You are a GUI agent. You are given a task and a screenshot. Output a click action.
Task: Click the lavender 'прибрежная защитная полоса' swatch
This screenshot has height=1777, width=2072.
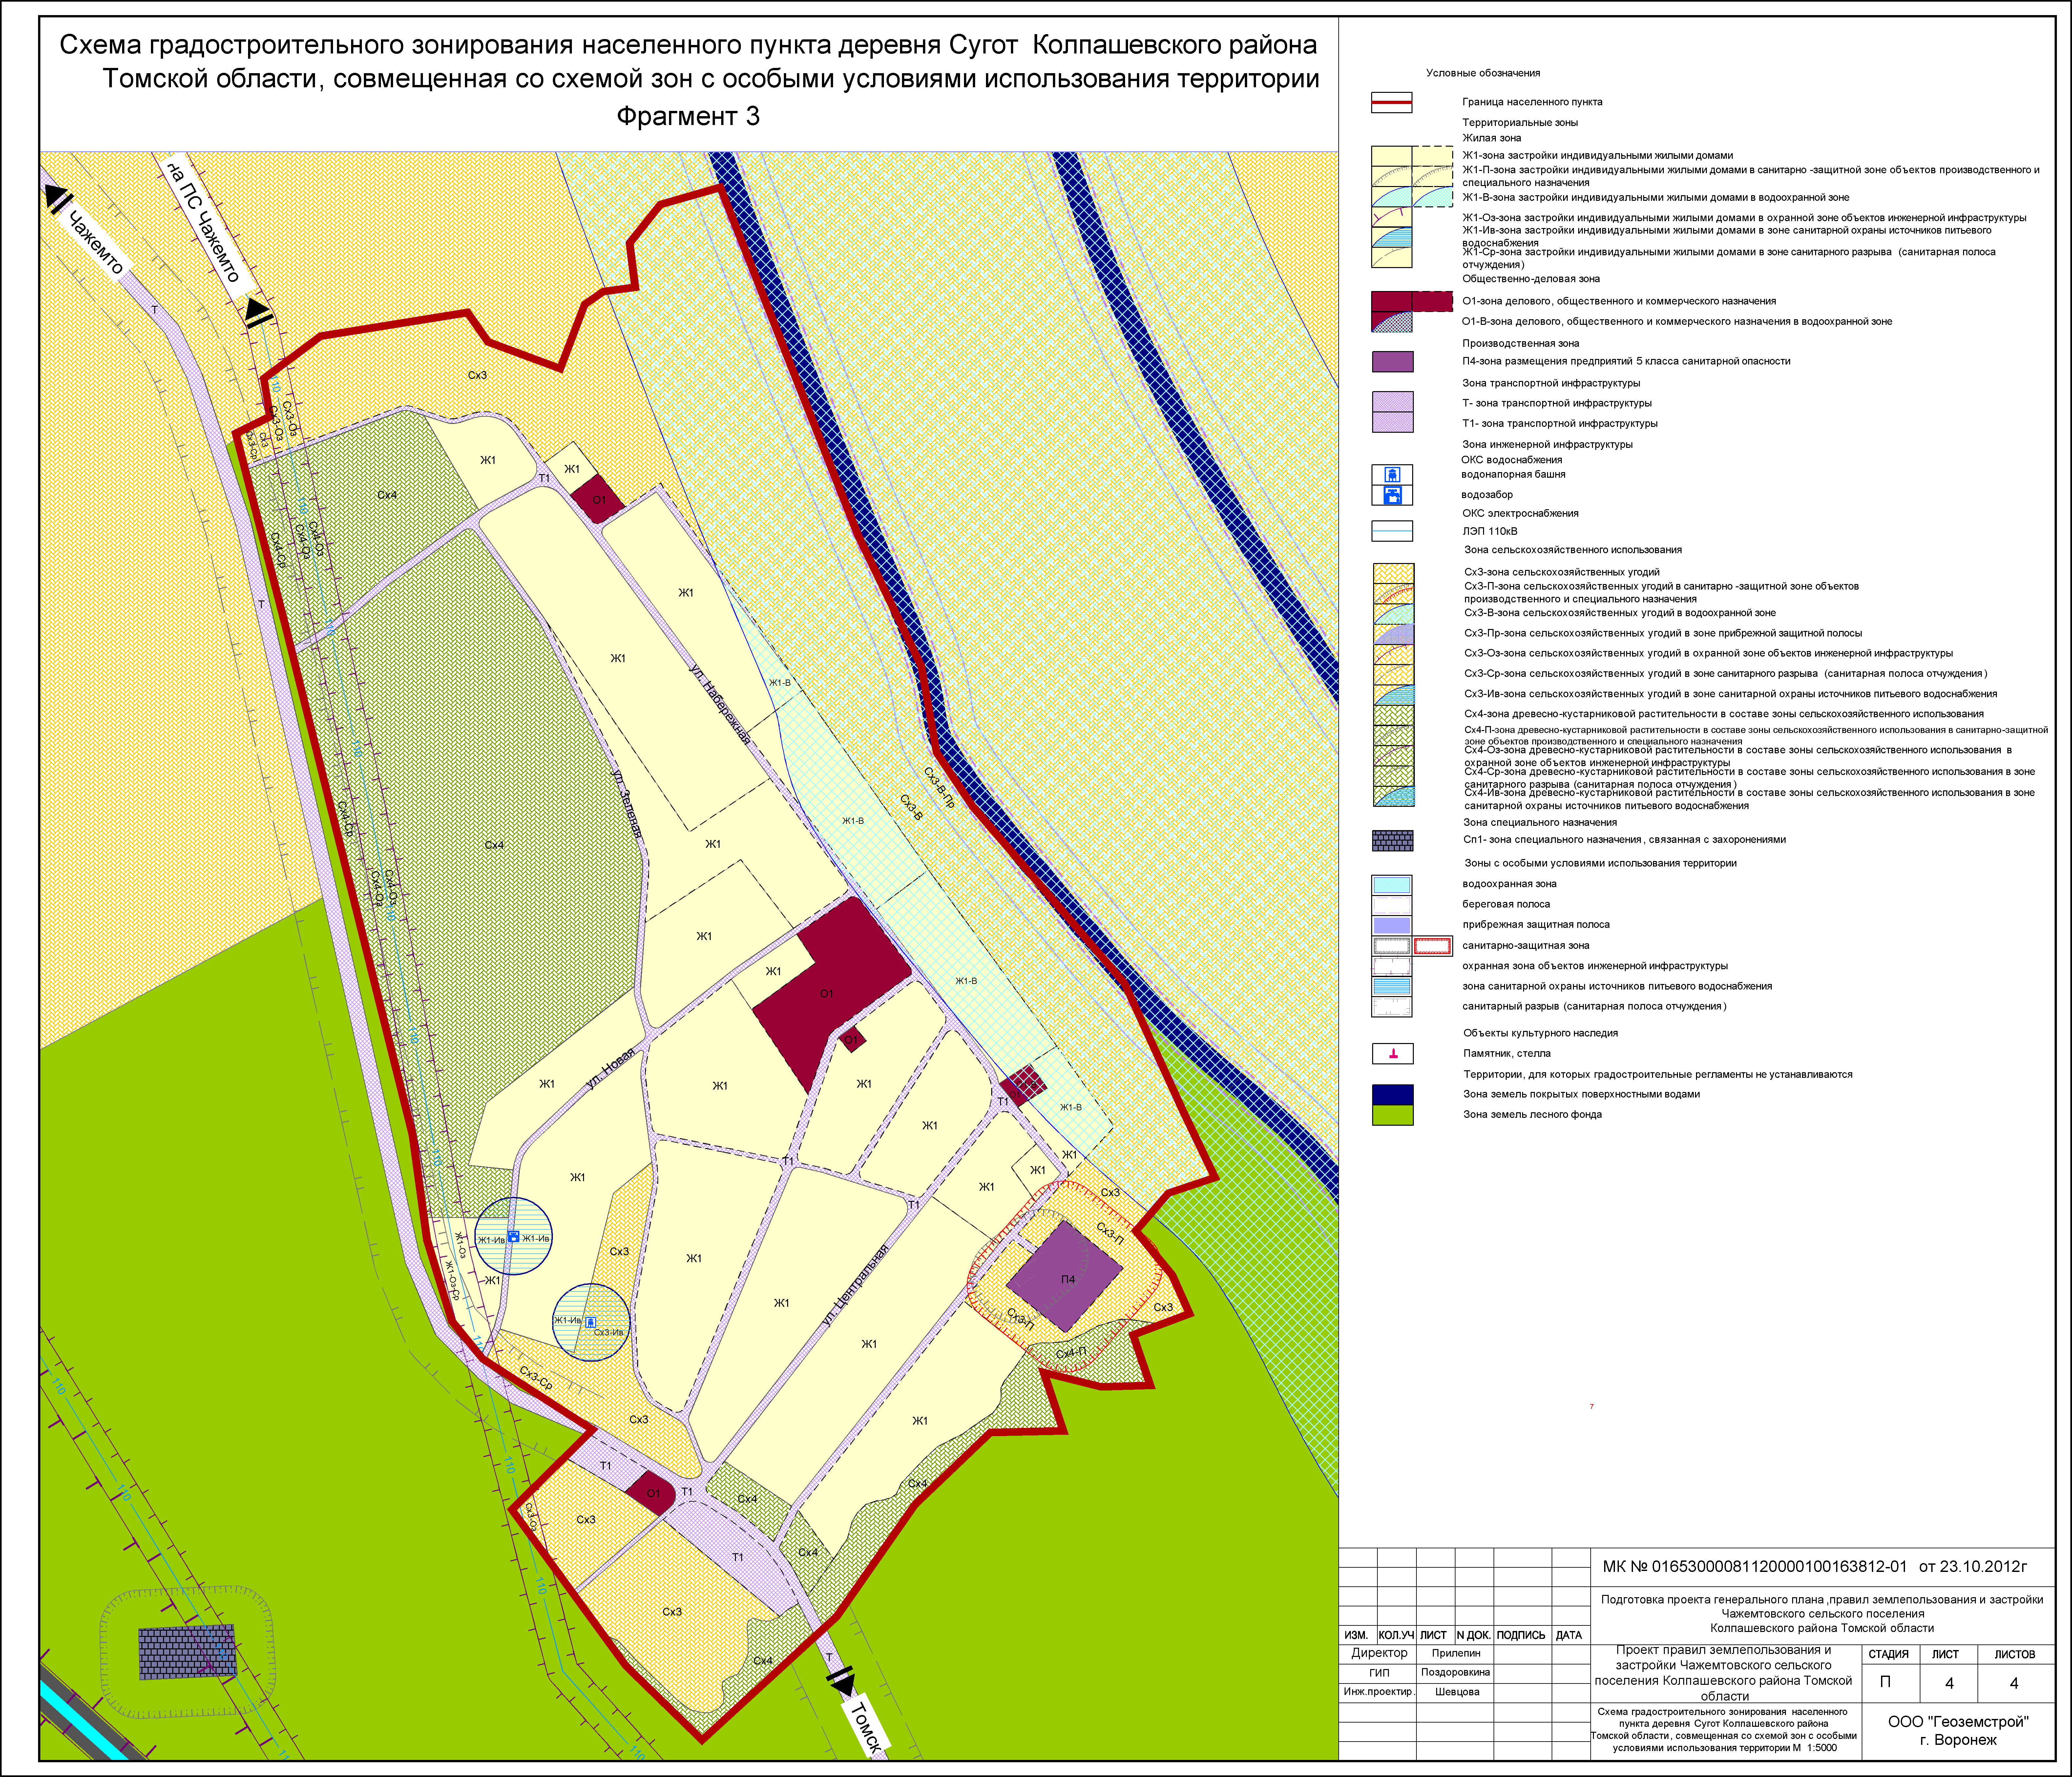point(1392,925)
